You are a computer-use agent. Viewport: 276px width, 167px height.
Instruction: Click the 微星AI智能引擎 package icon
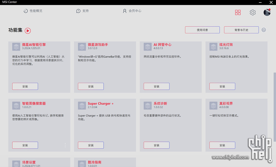click(16, 47)
